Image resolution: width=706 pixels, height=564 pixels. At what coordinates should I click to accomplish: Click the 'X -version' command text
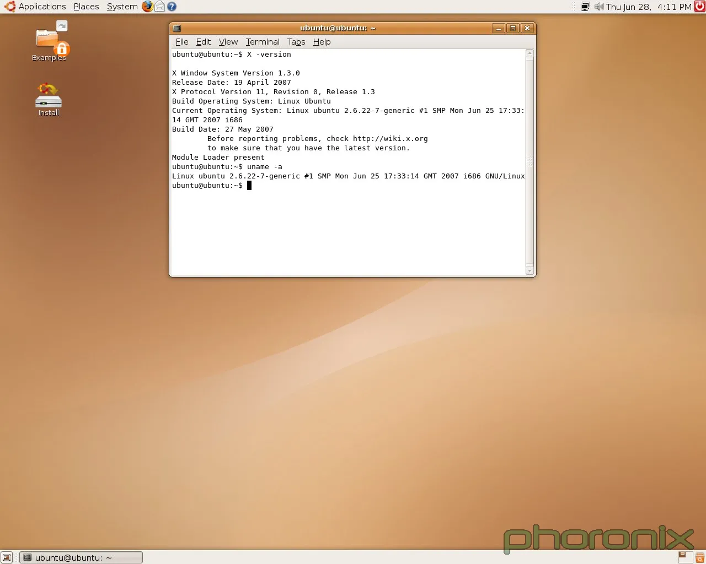point(269,55)
